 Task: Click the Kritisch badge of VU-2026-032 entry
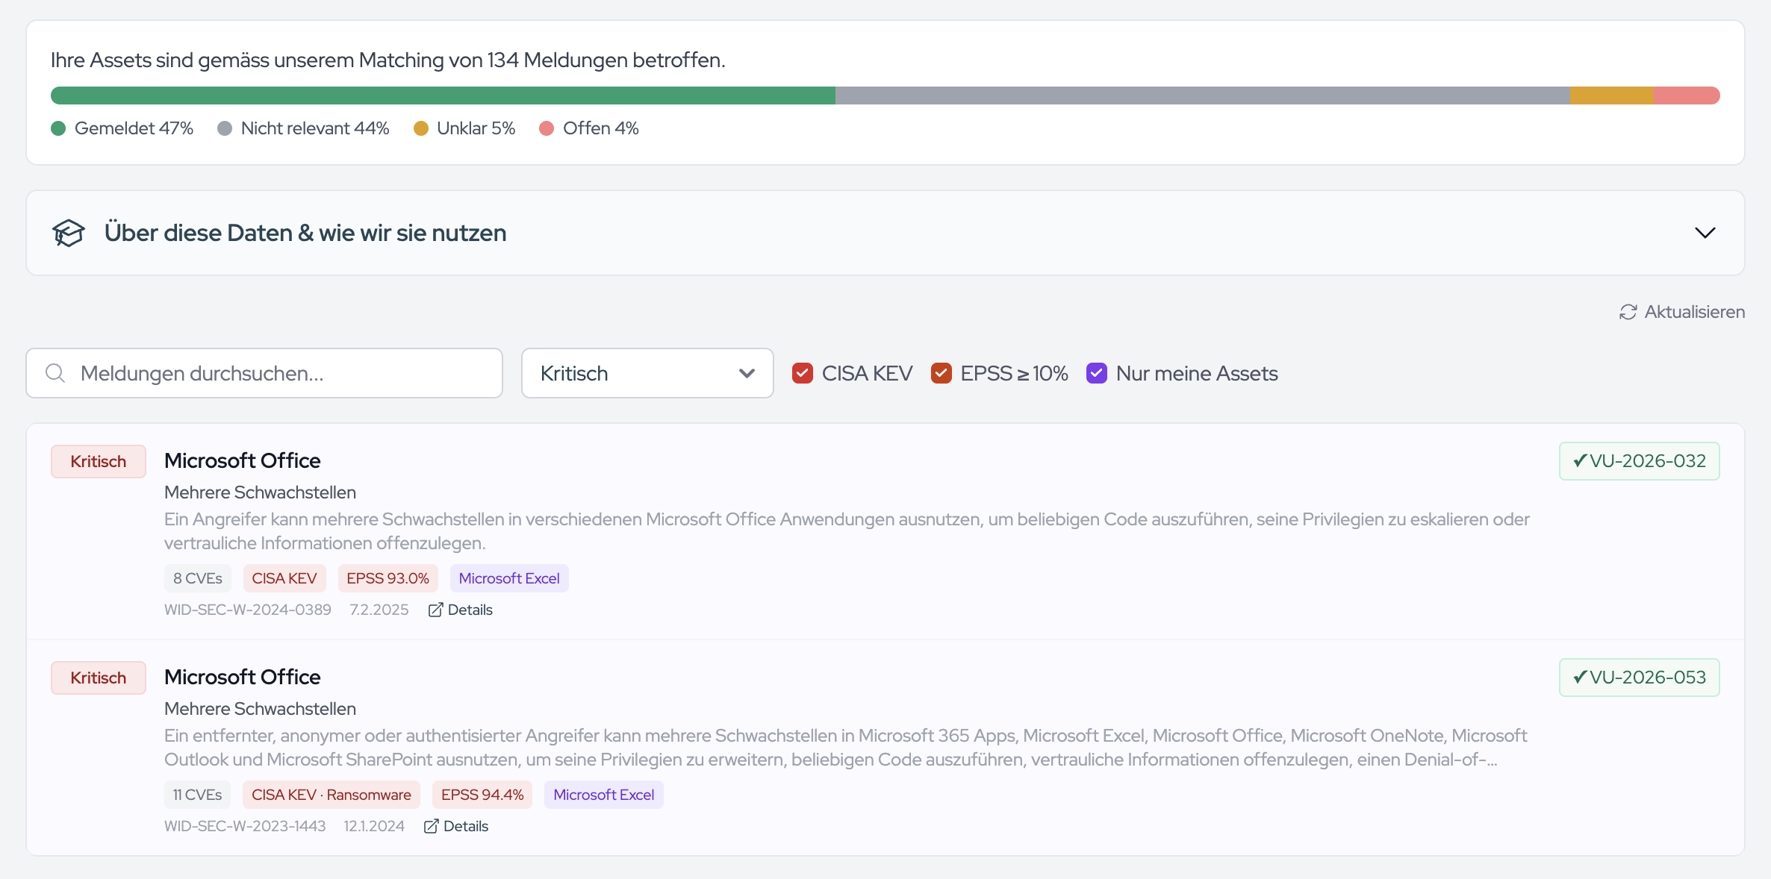click(x=99, y=461)
